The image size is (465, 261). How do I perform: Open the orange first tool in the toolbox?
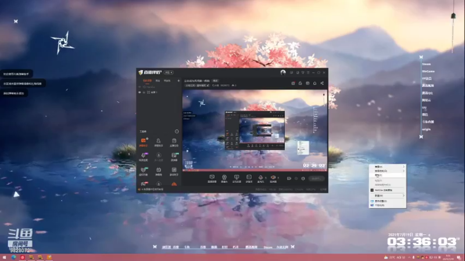coord(144,142)
